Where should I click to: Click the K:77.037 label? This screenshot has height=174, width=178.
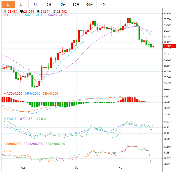[10, 119]
